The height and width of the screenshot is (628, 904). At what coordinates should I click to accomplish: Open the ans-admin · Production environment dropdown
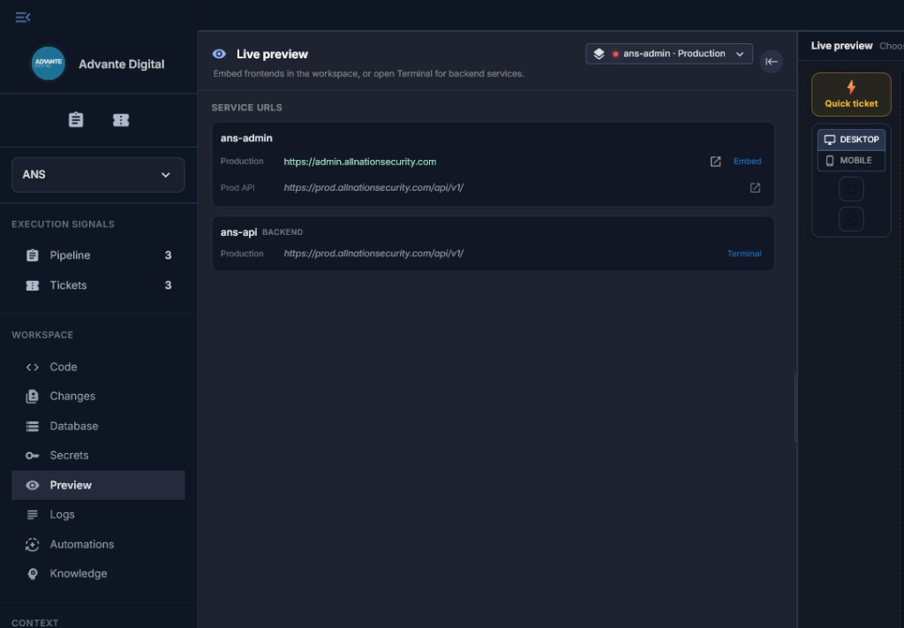[669, 54]
